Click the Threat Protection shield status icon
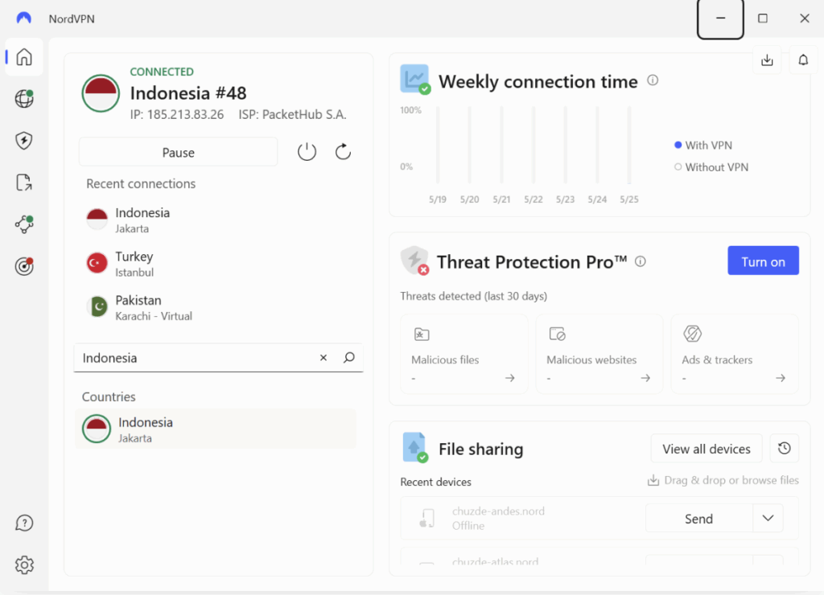Image resolution: width=824 pixels, height=595 pixels. coord(414,261)
